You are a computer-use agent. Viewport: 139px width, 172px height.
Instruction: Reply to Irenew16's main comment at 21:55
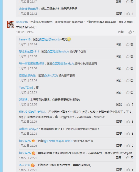point(121,32)
